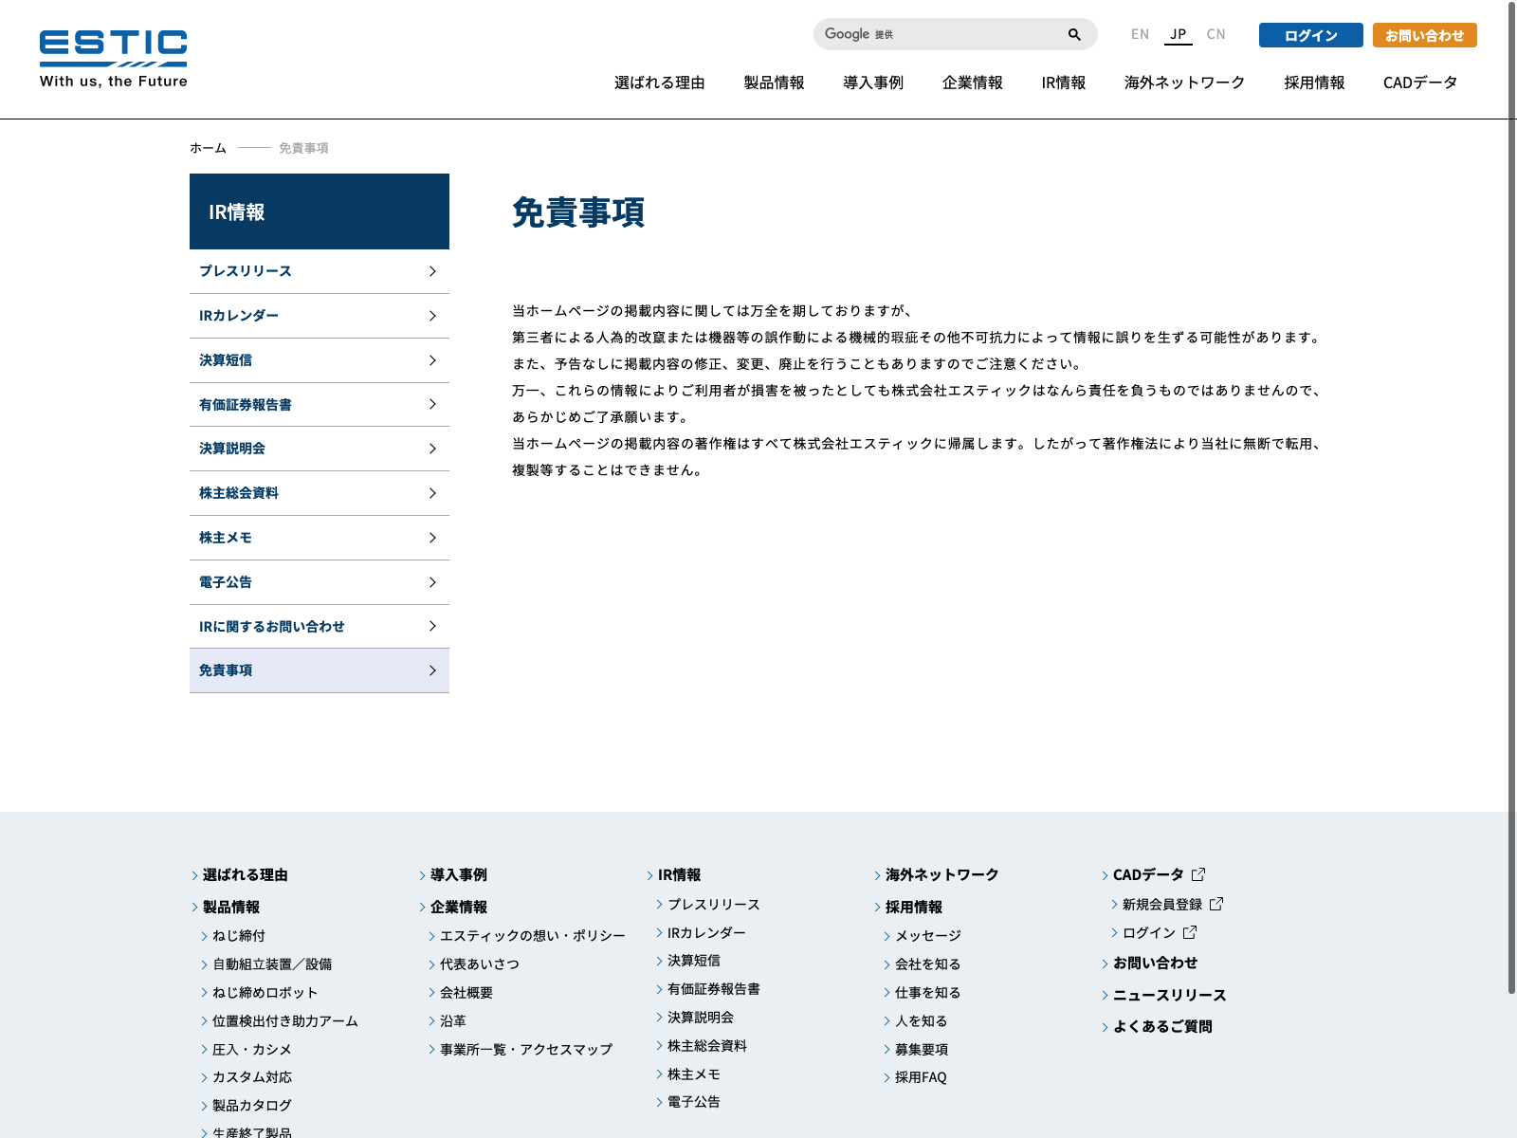Open 製品情報 in the top navigation
This screenshot has width=1517, height=1138.
(774, 83)
